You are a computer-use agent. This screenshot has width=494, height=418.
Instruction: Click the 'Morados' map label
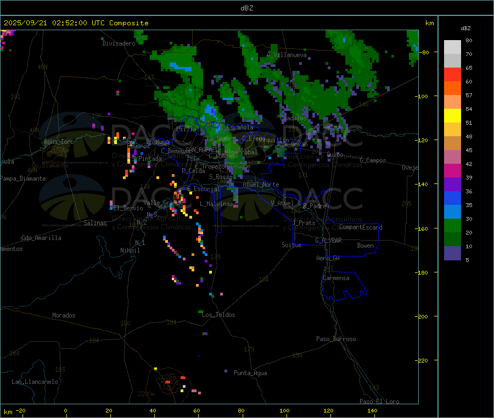click(64, 315)
